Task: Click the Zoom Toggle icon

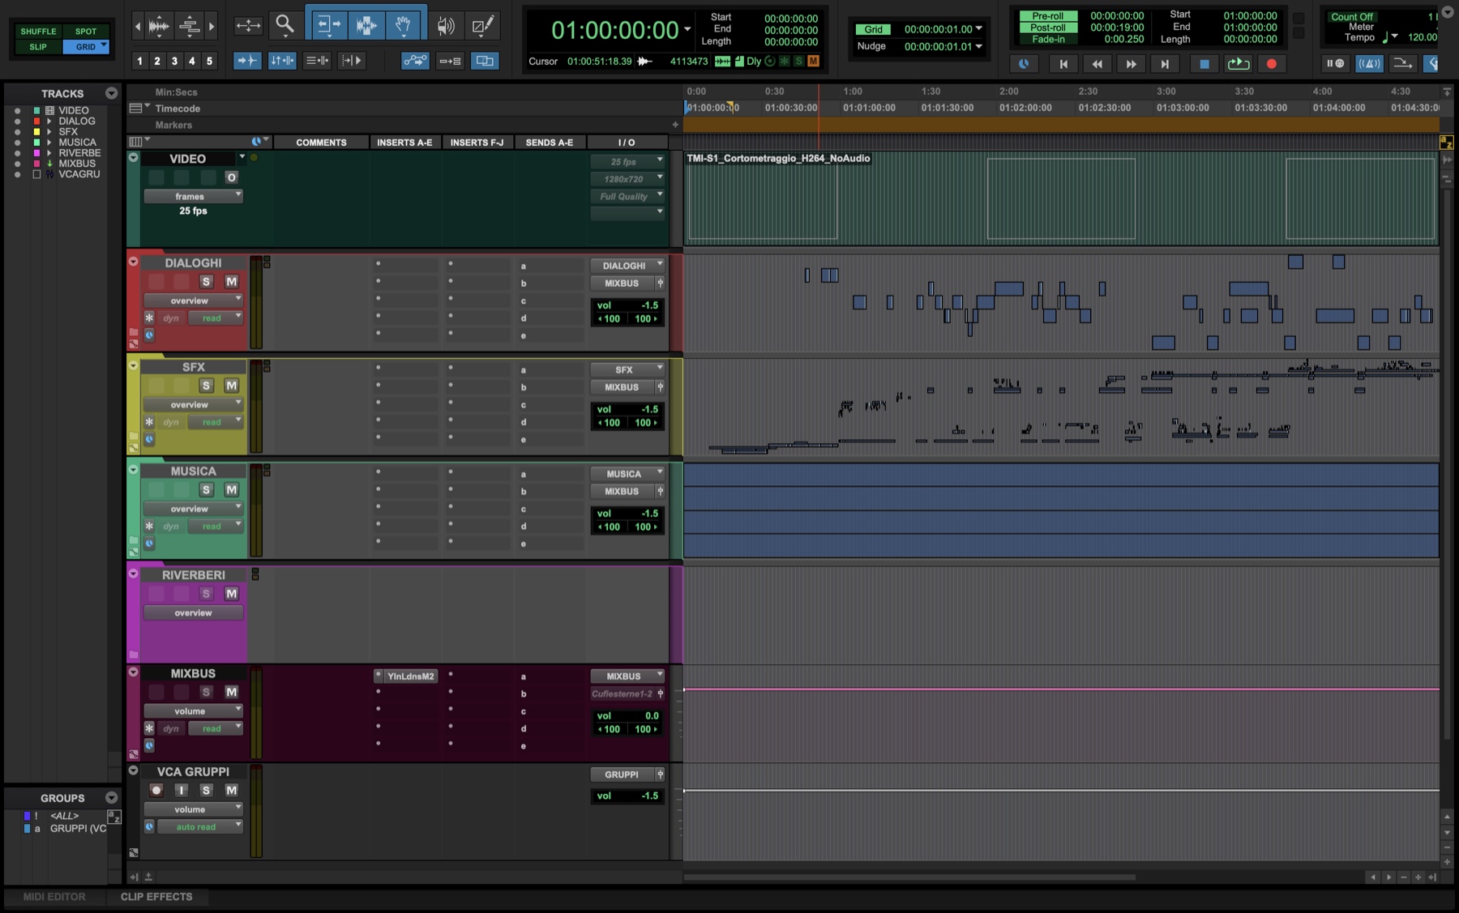Action: 248,25
